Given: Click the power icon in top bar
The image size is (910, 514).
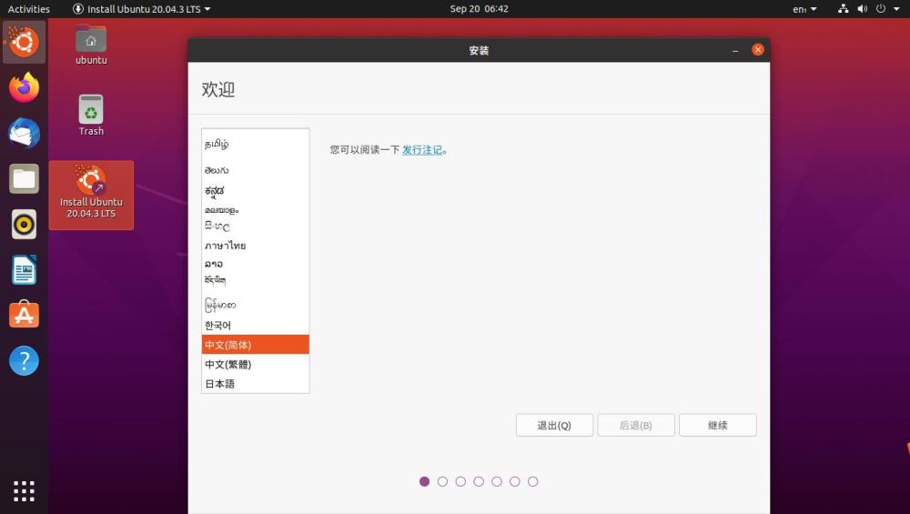Looking at the screenshot, I should click(881, 9).
